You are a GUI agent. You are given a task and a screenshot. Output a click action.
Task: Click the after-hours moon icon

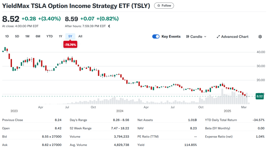point(109,26)
